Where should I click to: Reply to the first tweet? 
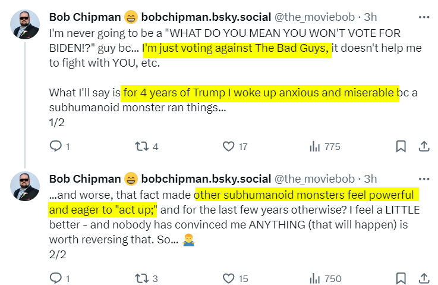pos(55,146)
